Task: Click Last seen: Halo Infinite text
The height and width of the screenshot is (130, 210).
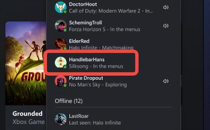Action: tap(95, 123)
